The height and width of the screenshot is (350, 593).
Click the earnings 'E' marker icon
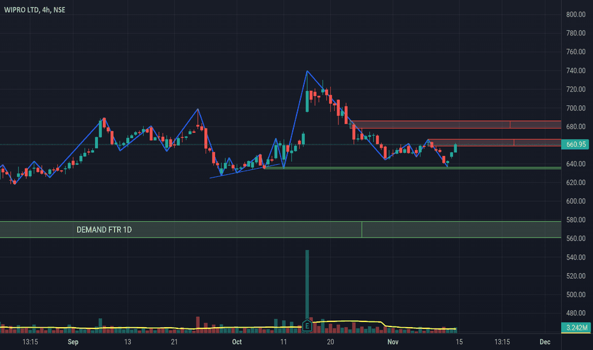pos(307,325)
